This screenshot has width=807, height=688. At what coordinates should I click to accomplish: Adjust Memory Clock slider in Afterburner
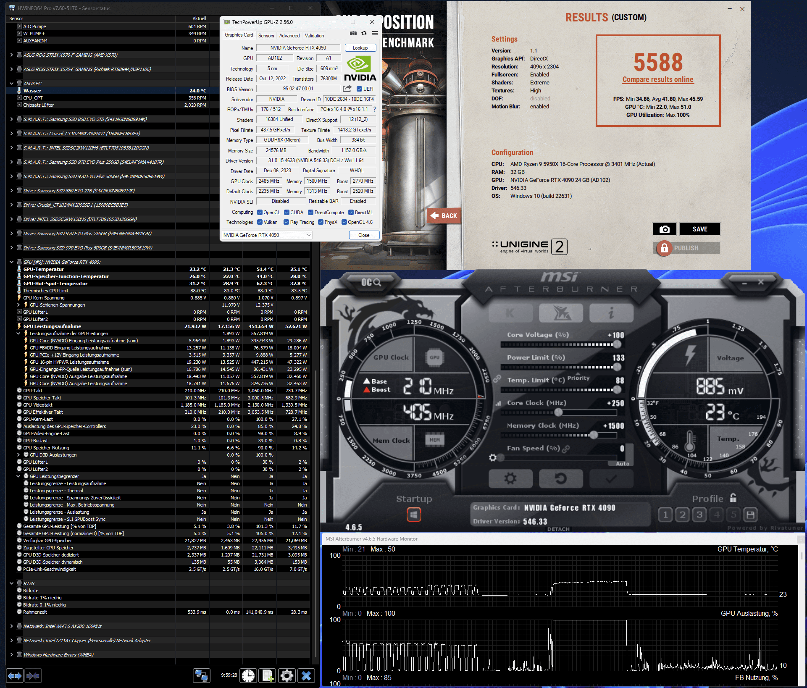[x=594, y=435]
